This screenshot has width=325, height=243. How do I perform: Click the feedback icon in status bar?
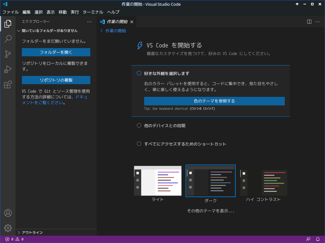308,239
